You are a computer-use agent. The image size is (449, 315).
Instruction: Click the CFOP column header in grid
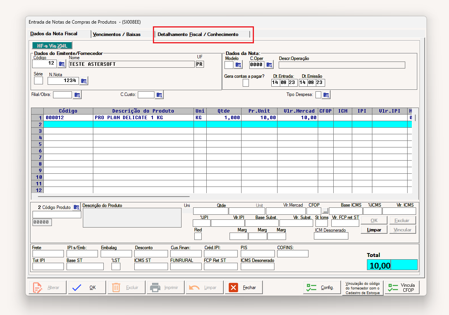(x=326, y=111)
